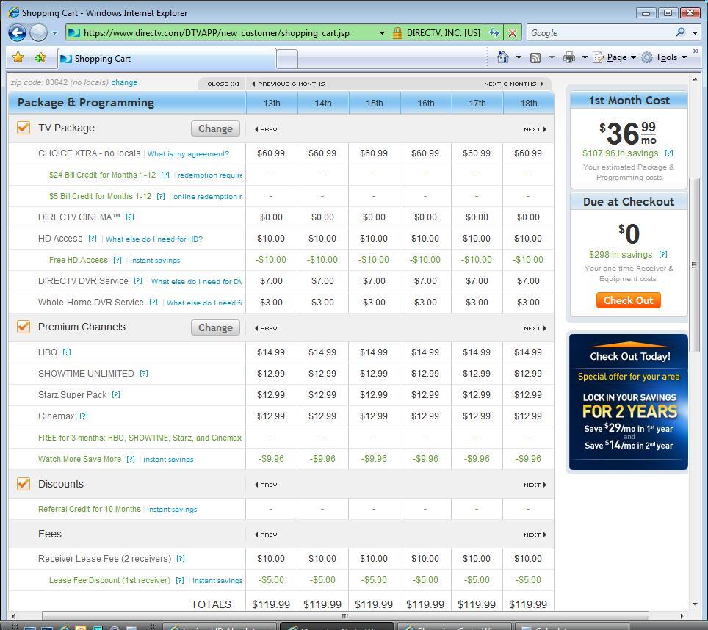Image resolution: width=708 pixels, height=630 pixels.
Task: Open the Home button dropdown arrow
Action: (519, 57)
